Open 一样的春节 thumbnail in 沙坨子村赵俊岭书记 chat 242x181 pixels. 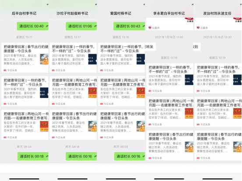(92, 59)
